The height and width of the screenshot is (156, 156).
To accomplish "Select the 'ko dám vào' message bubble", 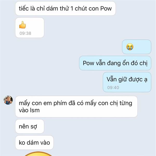I will pos(34,142).
